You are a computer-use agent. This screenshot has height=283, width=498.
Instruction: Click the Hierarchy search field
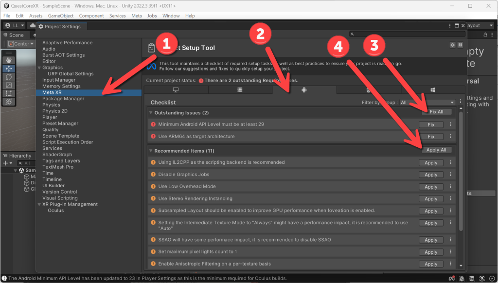[26, 163]
